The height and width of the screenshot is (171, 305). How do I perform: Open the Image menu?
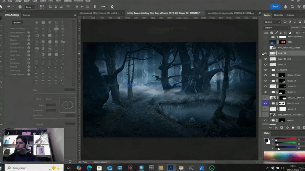click(18, 1)
